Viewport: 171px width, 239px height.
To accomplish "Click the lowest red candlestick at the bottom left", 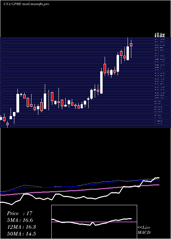I will (x=7, y=124).
